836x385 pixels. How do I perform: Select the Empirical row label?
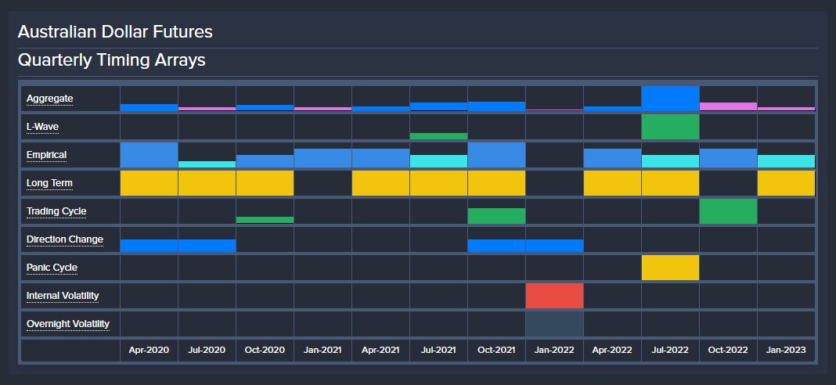46,155
